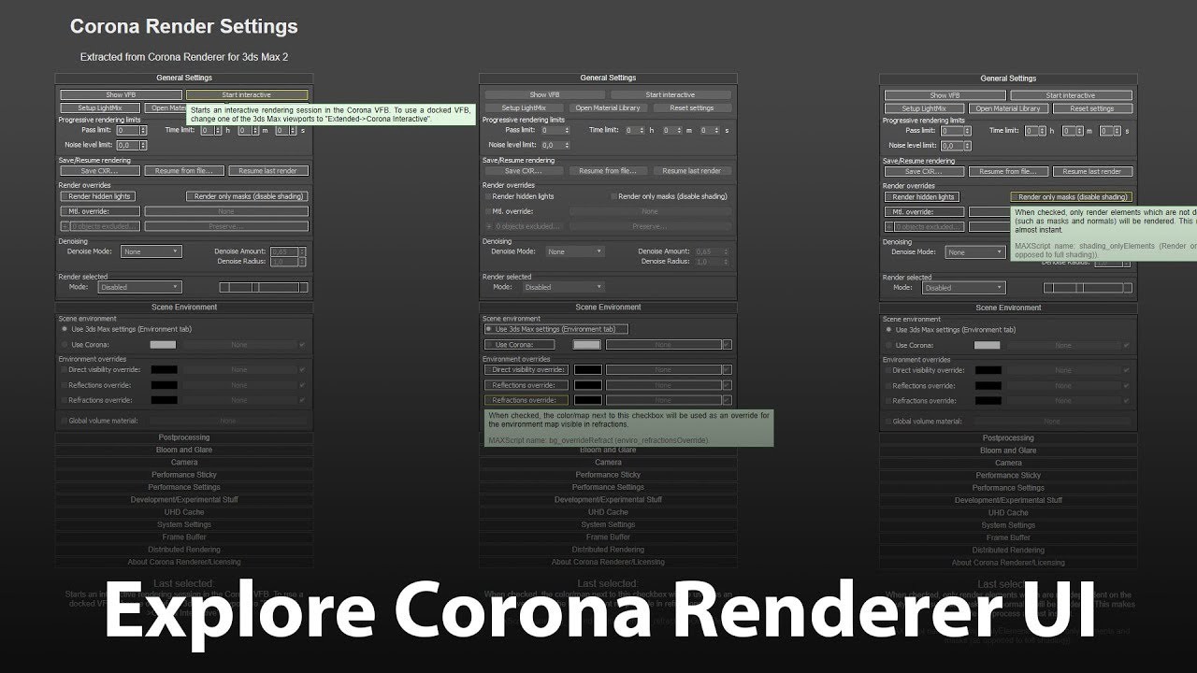
Task: Expand About Corona Renderer/Licensing, right panel
Action: [x=1008, y=563]
